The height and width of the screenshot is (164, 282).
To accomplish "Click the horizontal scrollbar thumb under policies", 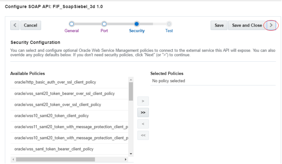I will pyautogui.click(x=55, y=159).
